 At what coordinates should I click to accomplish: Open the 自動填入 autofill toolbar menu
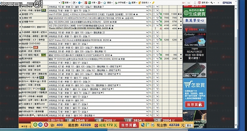coord(145,3)
